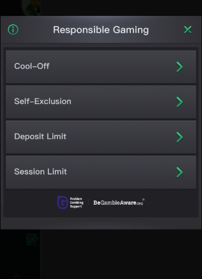Expand the Cool-Off chevron arrow
202x279 pixels.
pyautogui.click(x=180, y=67)
